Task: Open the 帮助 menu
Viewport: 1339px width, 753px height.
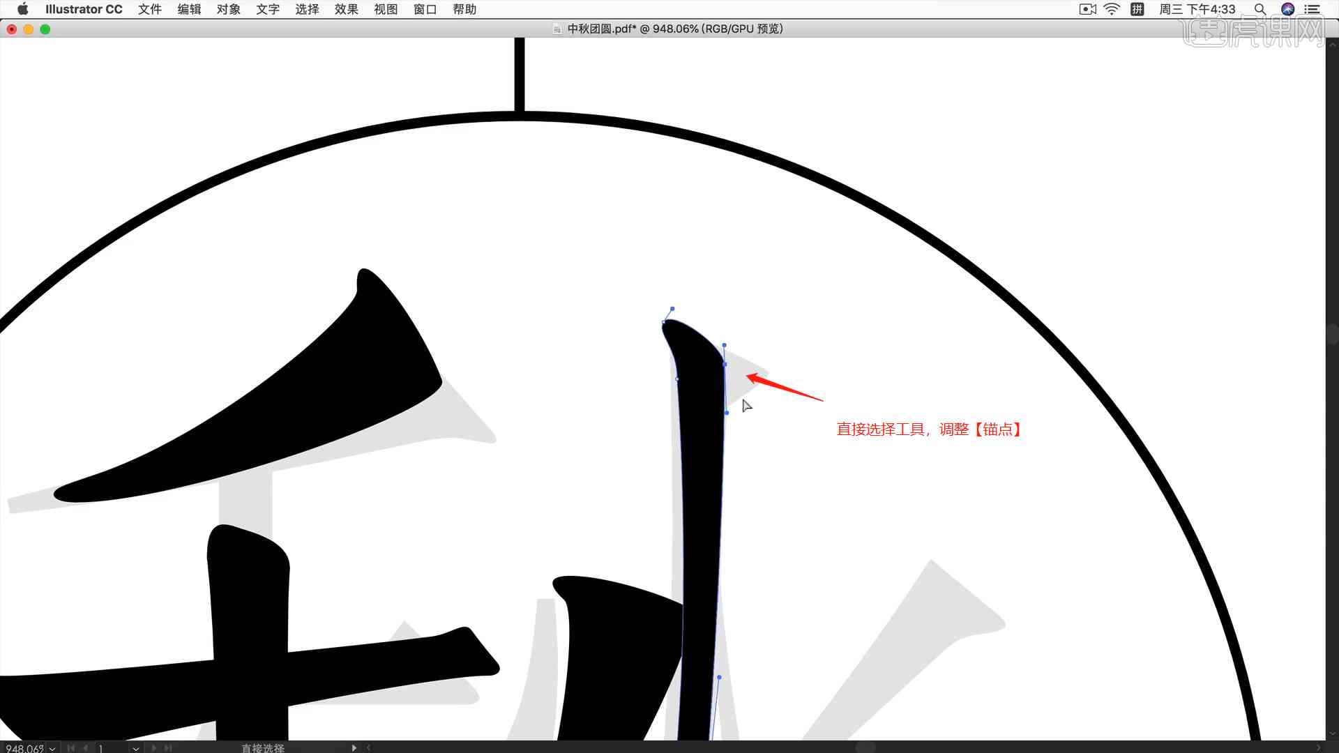Action: [x=464, y=9]
